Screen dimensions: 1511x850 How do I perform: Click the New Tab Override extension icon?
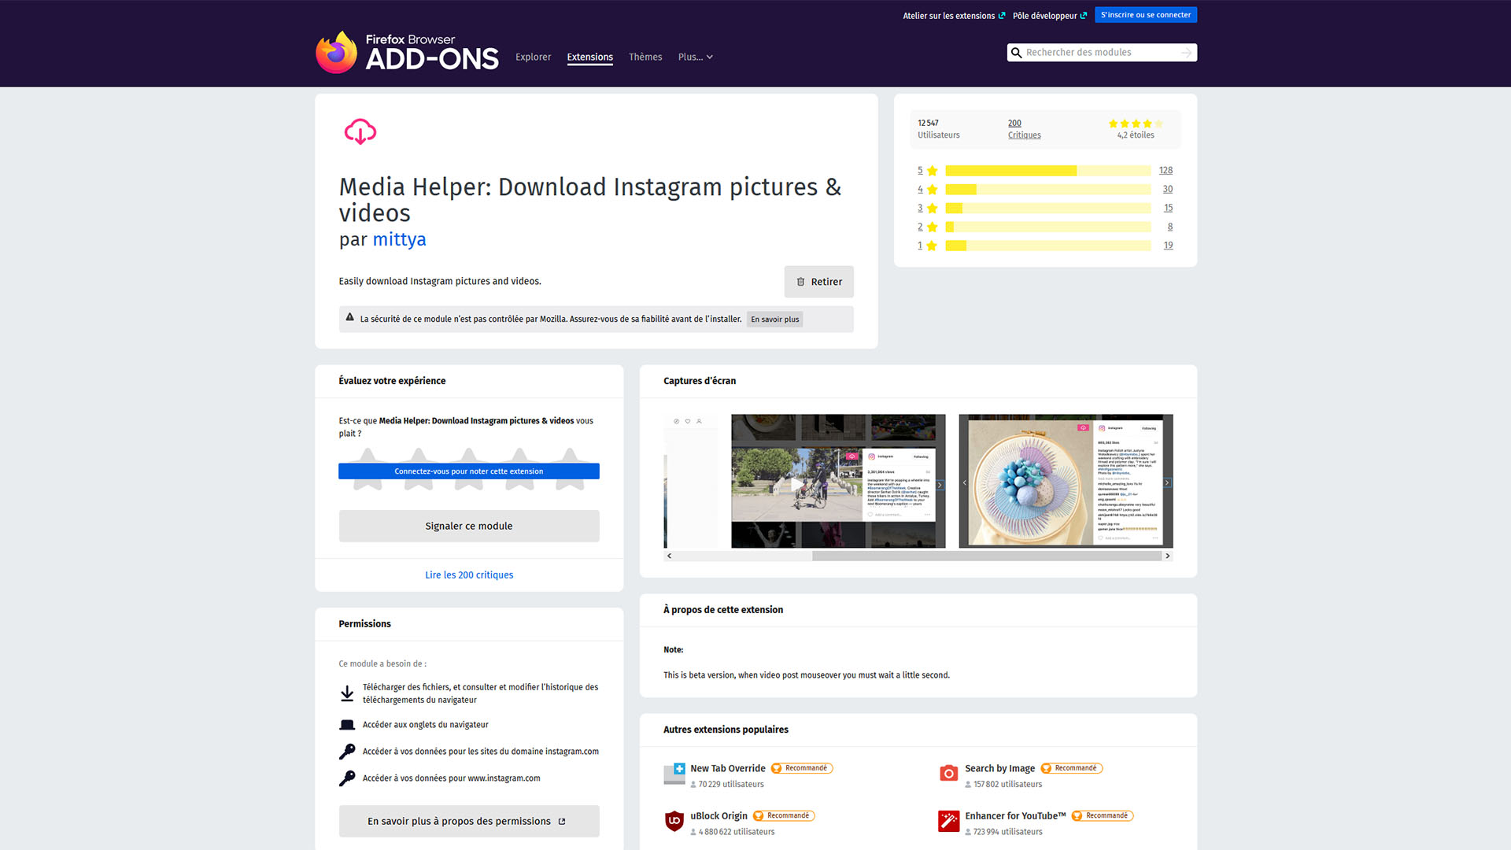tap(674, 774)
